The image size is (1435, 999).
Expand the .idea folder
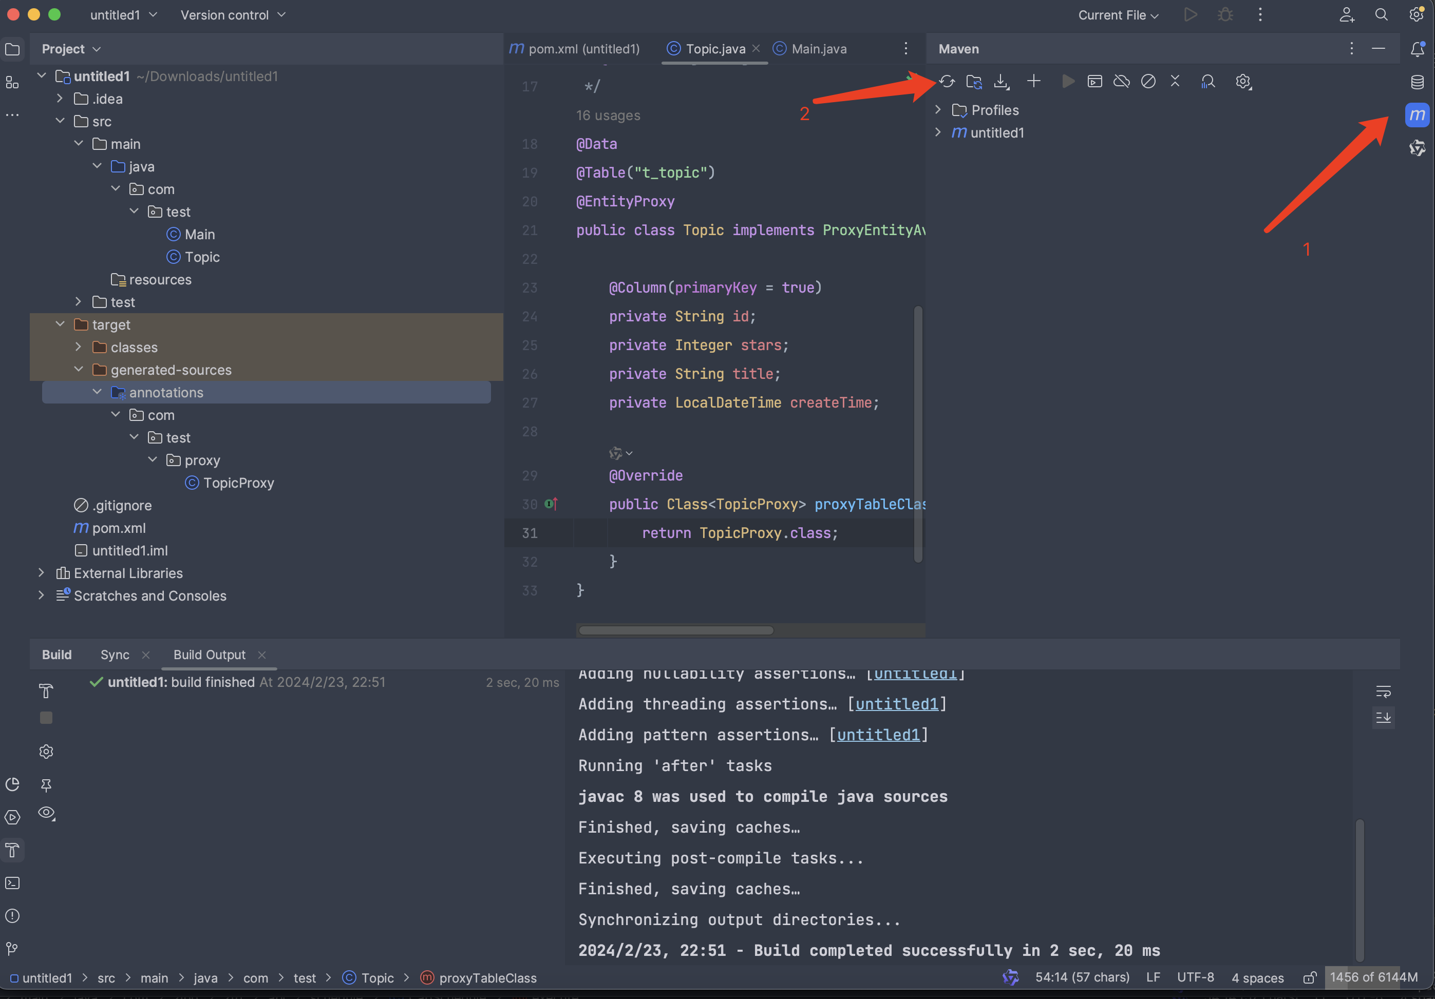60,99
